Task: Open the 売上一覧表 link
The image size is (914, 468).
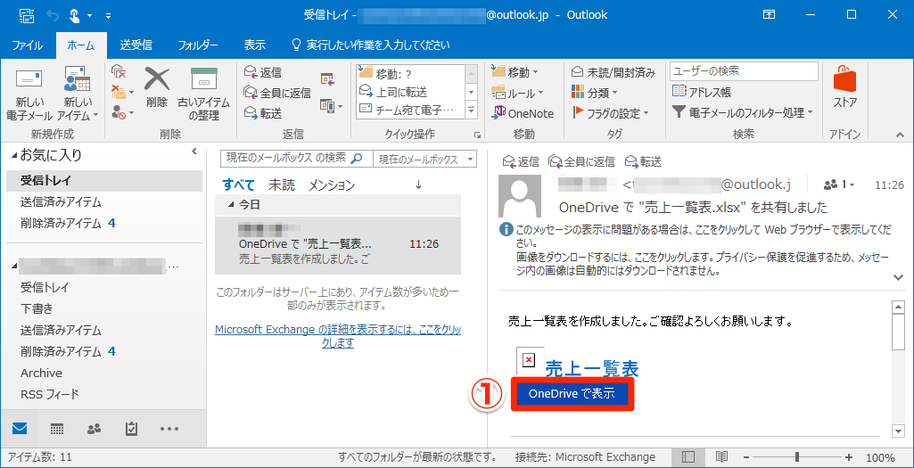Action: pyautogui.click(x=592, y=368)
